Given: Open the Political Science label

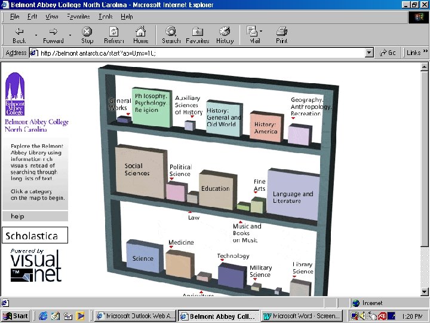Looking at the screenshot, I should (x=180, y=170).
